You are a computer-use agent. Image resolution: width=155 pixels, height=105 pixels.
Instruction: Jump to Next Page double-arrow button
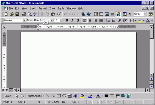click(151, 86)
